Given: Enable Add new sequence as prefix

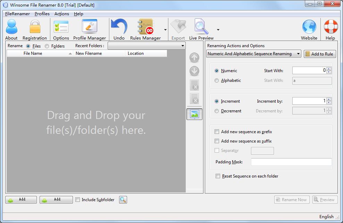Looking at the screenshot, I should click(x=217, y=131).
